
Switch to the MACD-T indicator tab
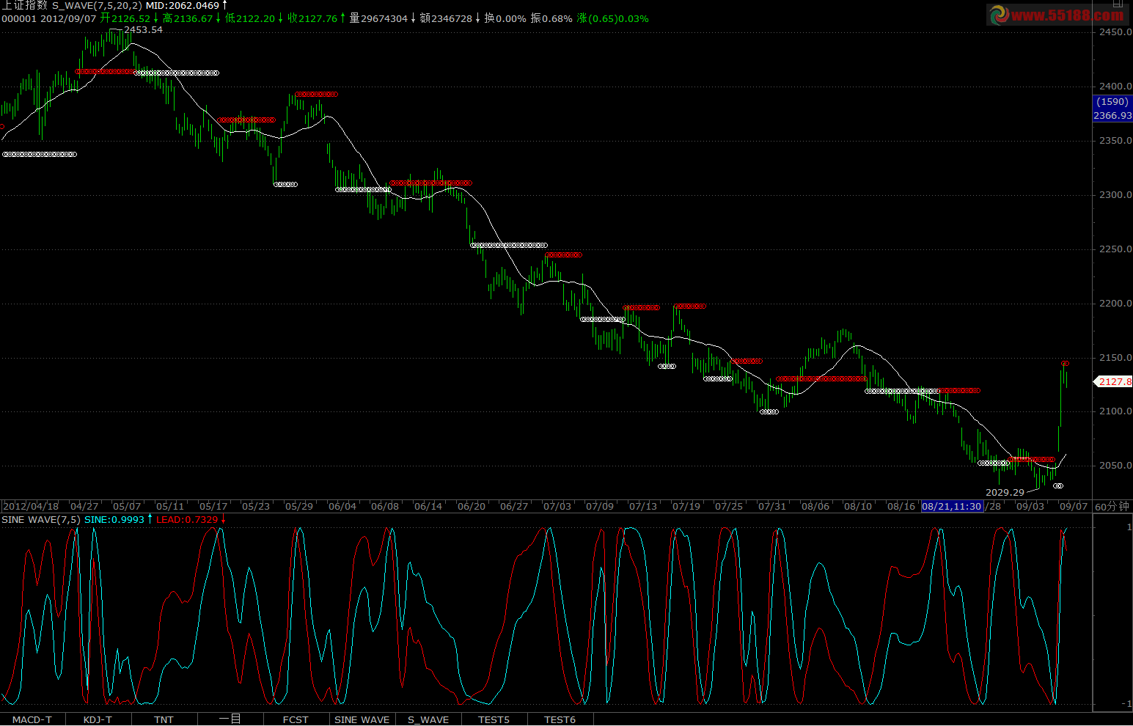click(x=32, y=719)
